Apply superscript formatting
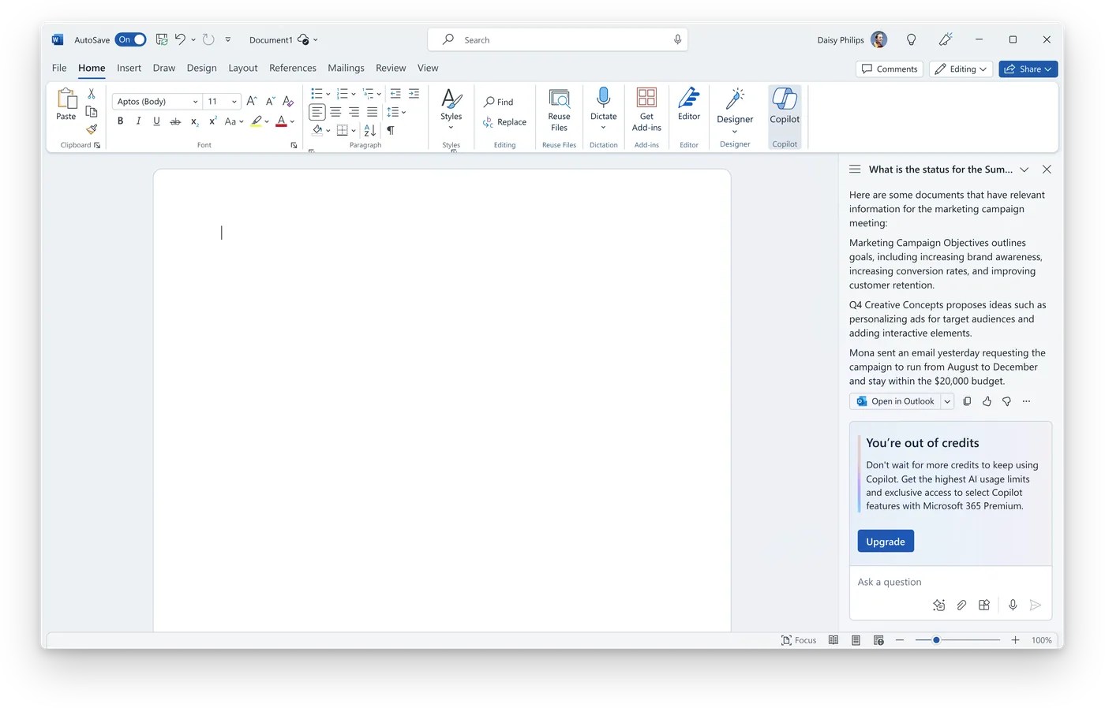The width and height of the screenshot is (1105, 708). [212, 121]
